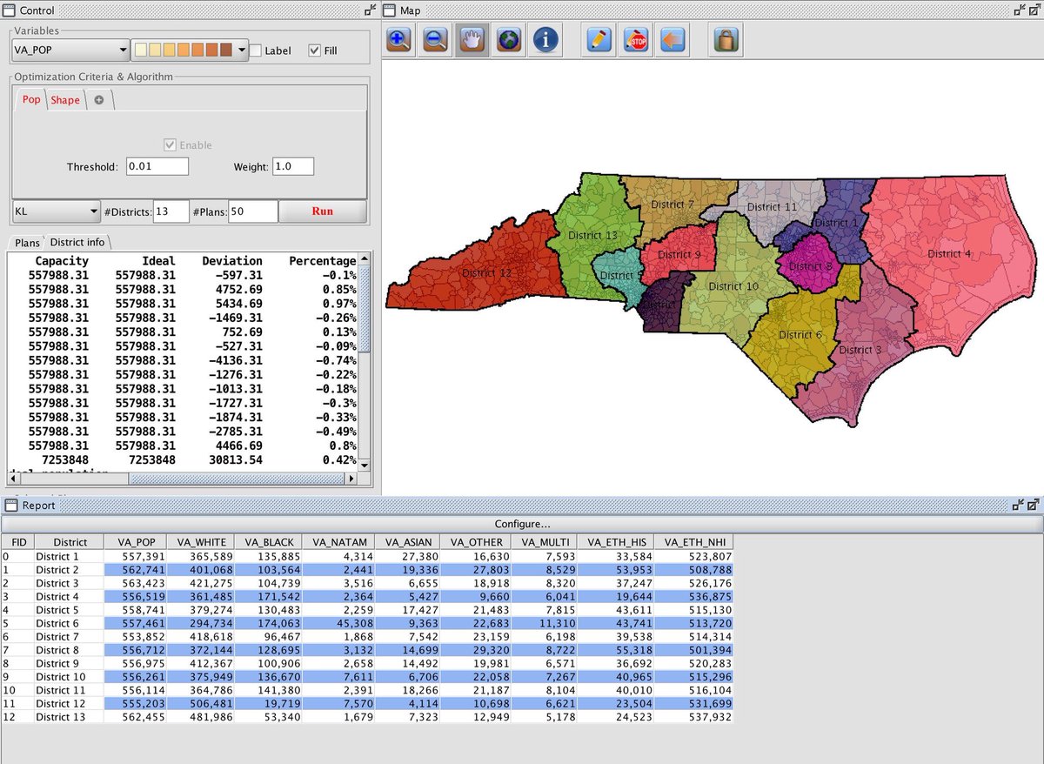
Task: Switch to the Shape criteria tab
Action: tap(65, 100)
